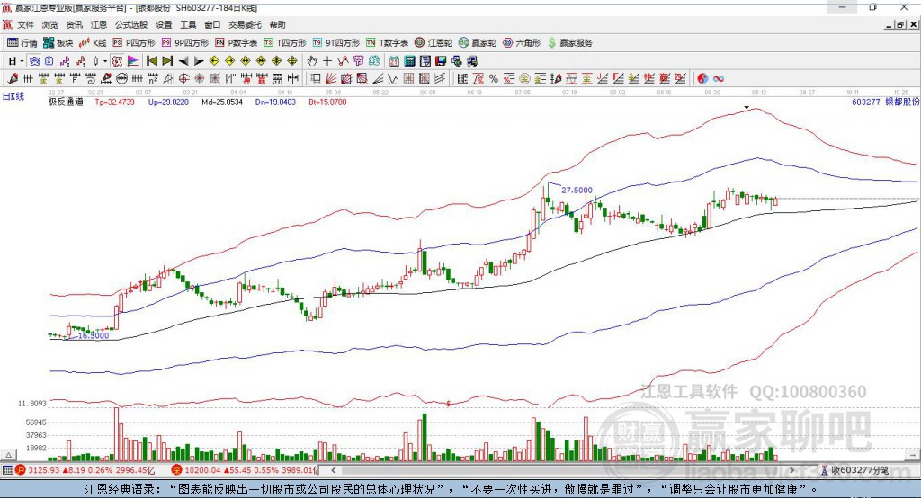Expand the candlestick style dropdown arrow
This screenshot has height=498, width=921.
click(x=105, y=61)
